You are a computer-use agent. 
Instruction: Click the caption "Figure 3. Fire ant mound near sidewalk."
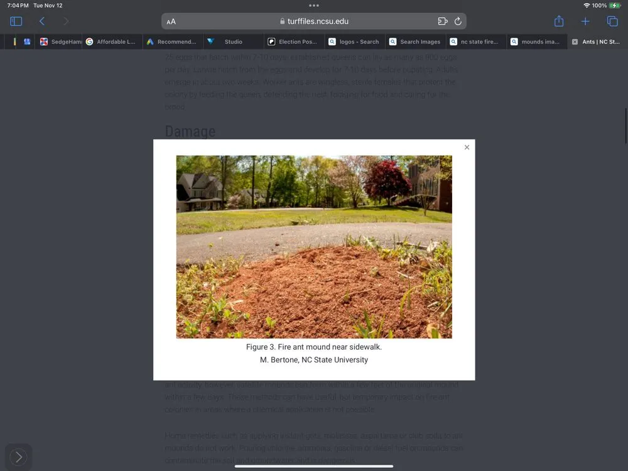[314, 347]
